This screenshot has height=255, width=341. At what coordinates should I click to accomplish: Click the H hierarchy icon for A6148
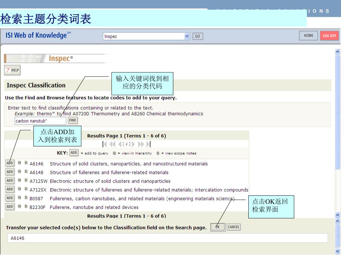pos(20,172)
